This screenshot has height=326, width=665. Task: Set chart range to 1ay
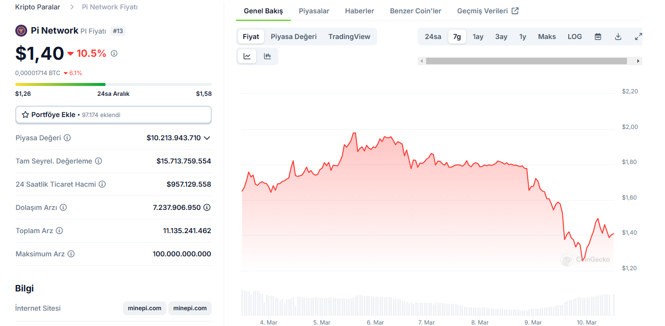[478, 37]
